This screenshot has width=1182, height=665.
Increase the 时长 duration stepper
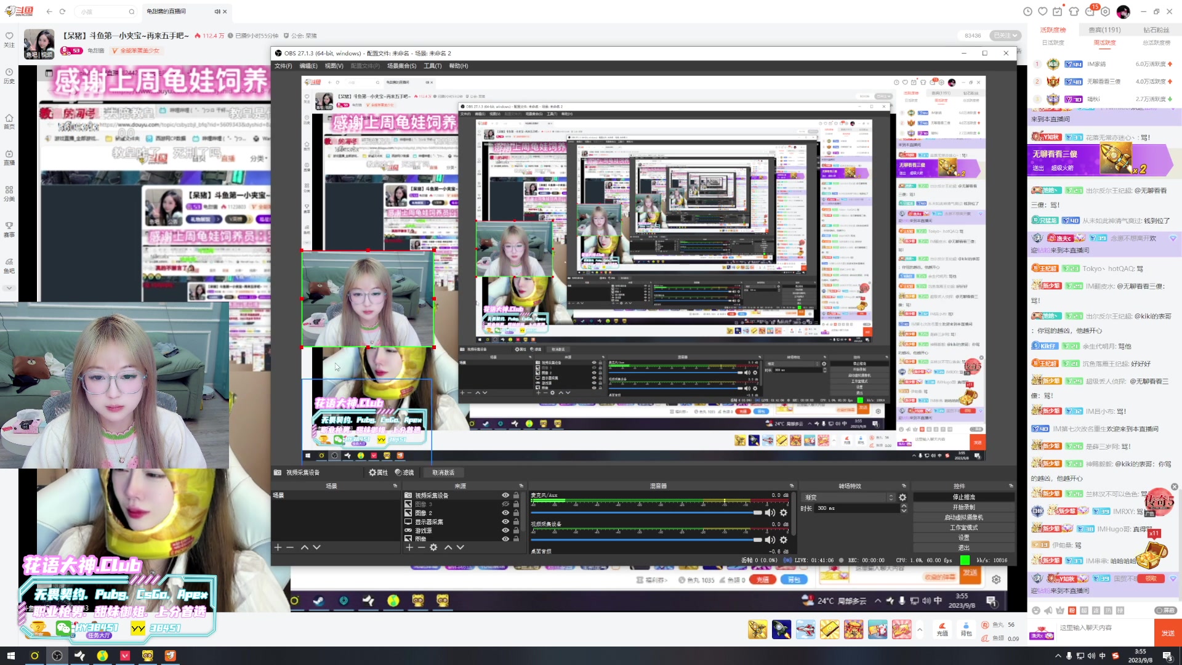[x=904, y=506]
